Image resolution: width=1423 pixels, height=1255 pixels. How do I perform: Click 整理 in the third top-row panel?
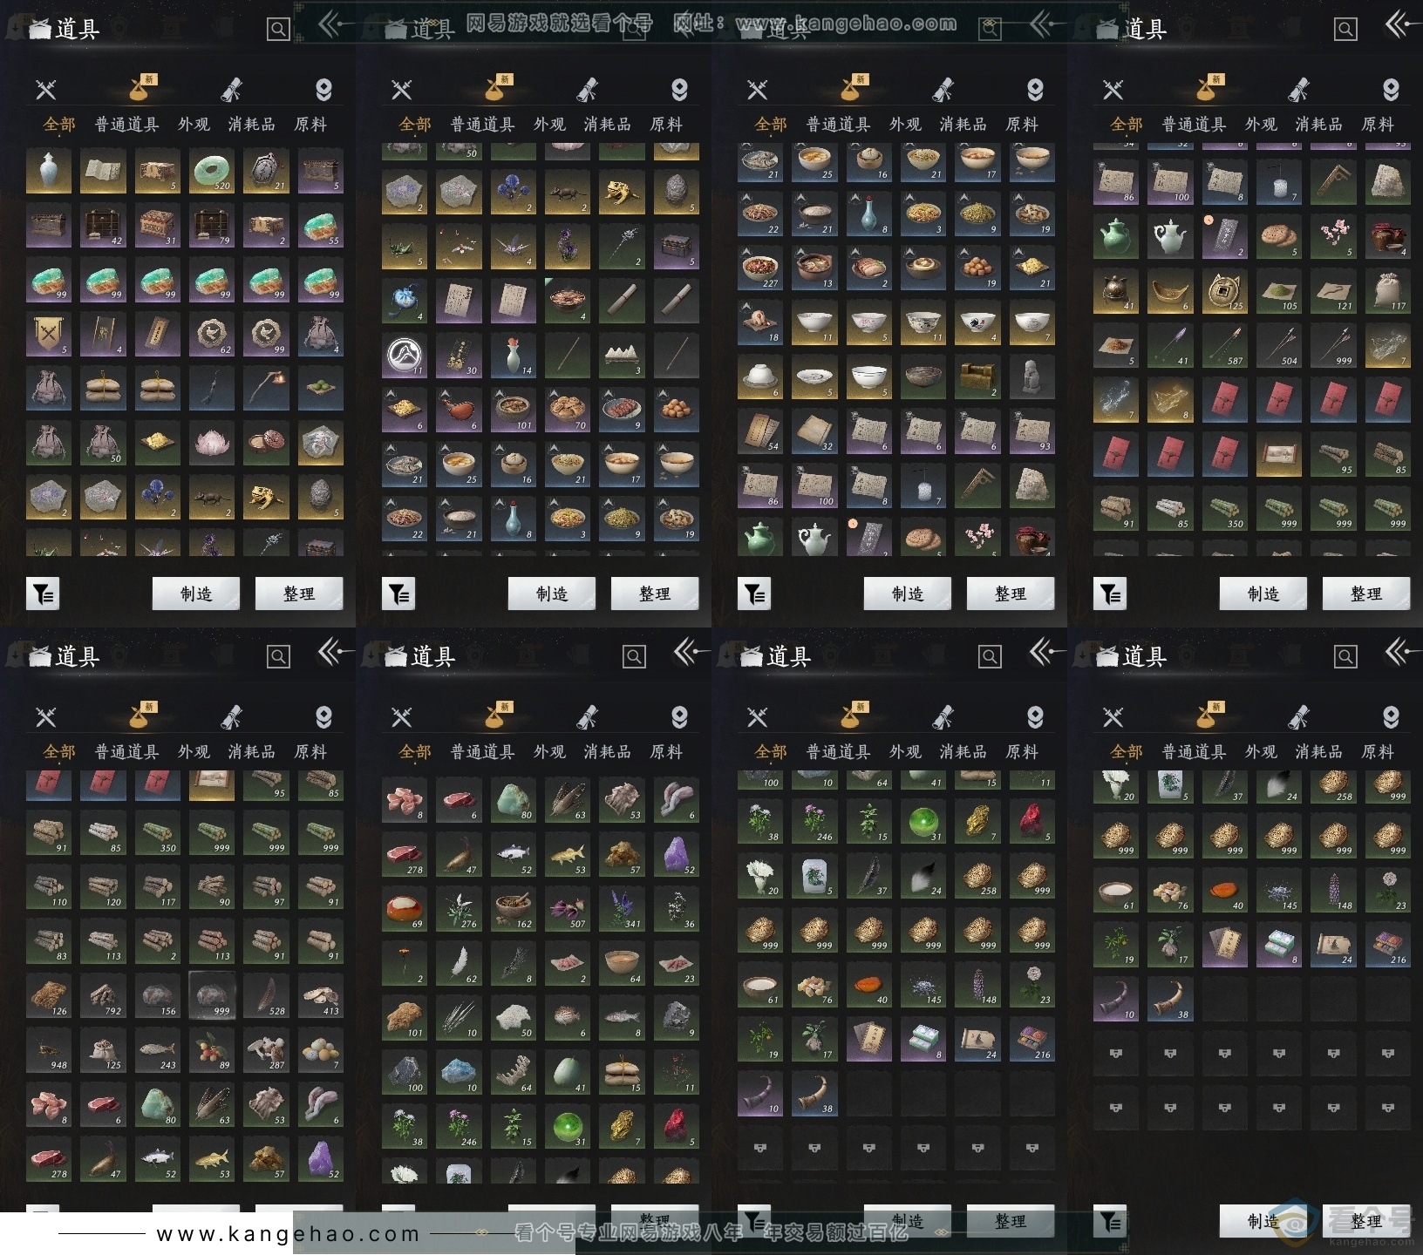pos(1011,594)
